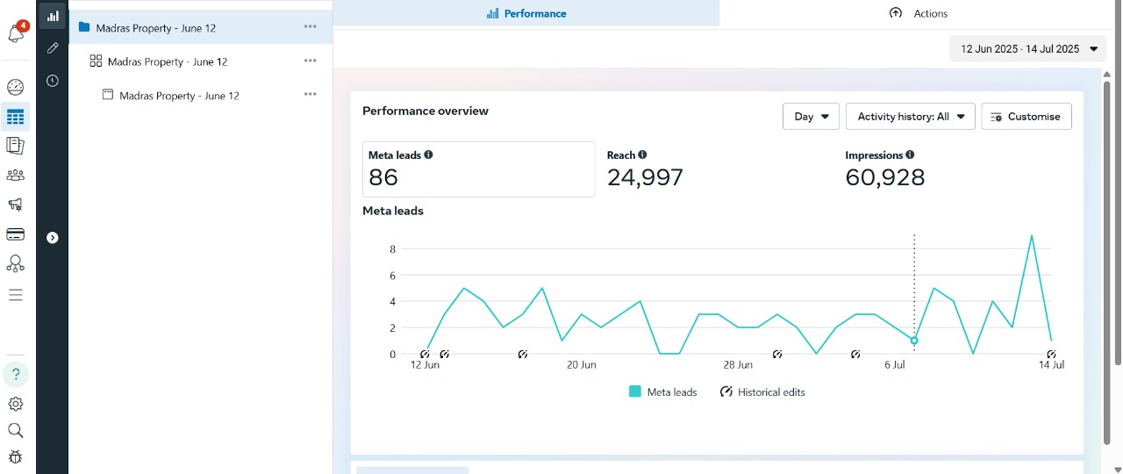
Task: Select the Performance tab
Action: point(526,13)
